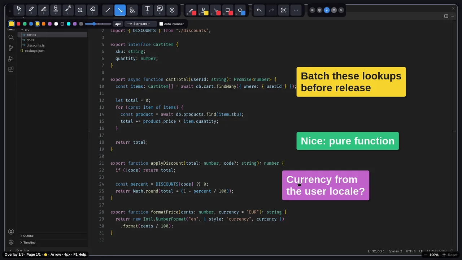Select the straight line tool
Screen dimensions: 462x260
(x=108, y=10)
